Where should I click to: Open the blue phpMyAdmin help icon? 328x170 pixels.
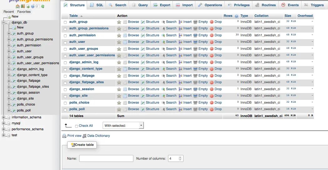coord(33,6)
